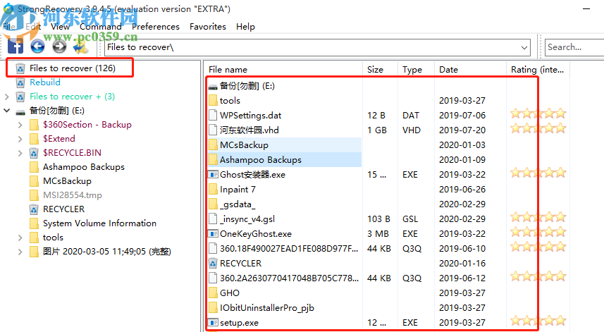Click 河东软件园.vhd file icon

point(213,130)
